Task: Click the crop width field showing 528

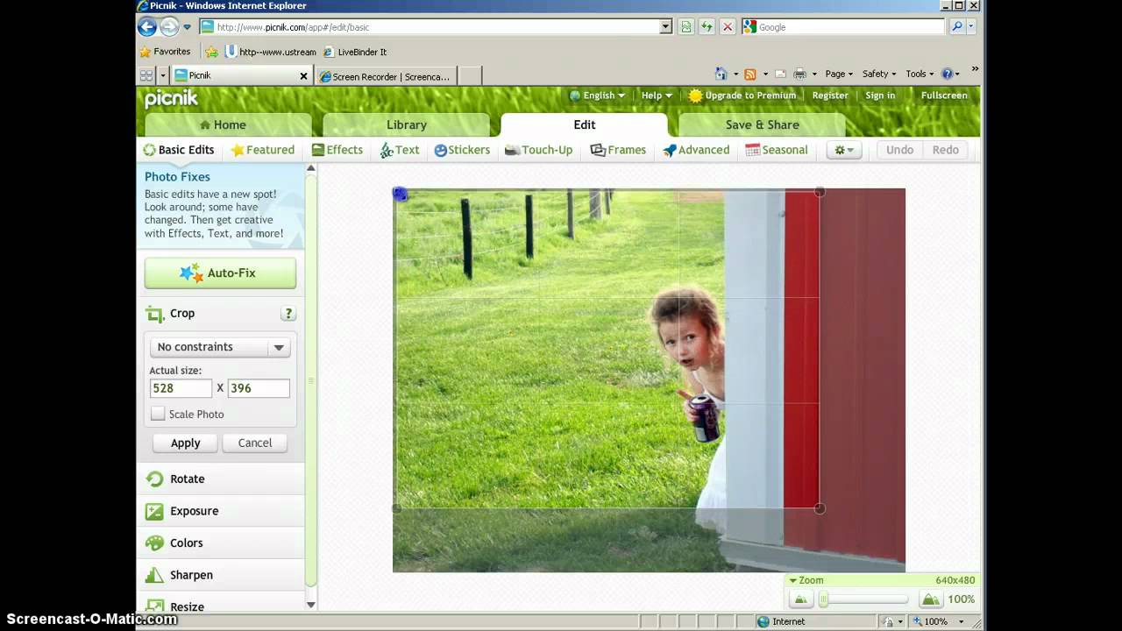Action: 181,388
